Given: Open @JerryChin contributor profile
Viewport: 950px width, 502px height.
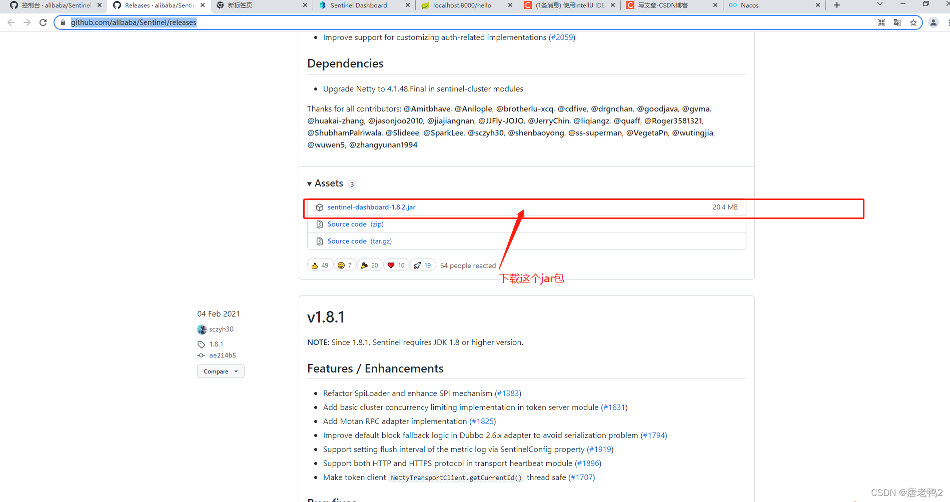Looking at the screenshot, I should coord(548,121).
